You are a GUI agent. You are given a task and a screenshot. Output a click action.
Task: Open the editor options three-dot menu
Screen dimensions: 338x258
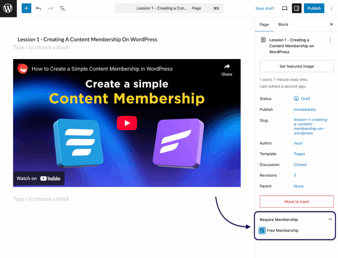pos(331,8)
